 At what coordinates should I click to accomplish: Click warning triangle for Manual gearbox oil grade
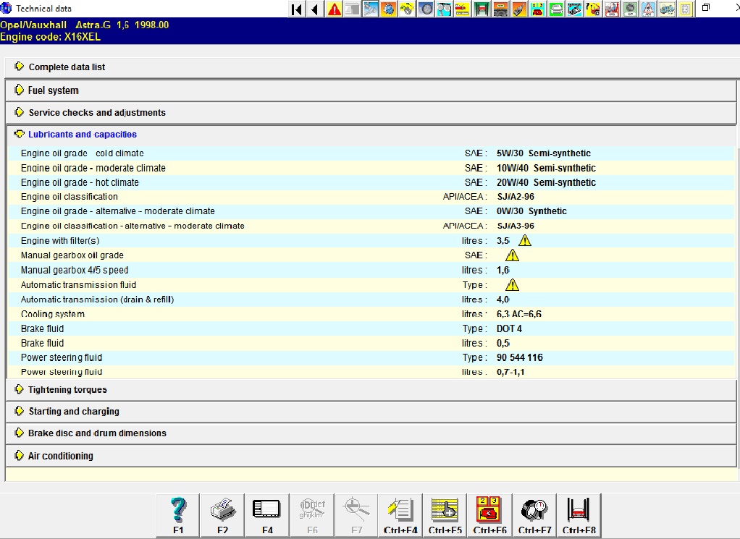512,255
